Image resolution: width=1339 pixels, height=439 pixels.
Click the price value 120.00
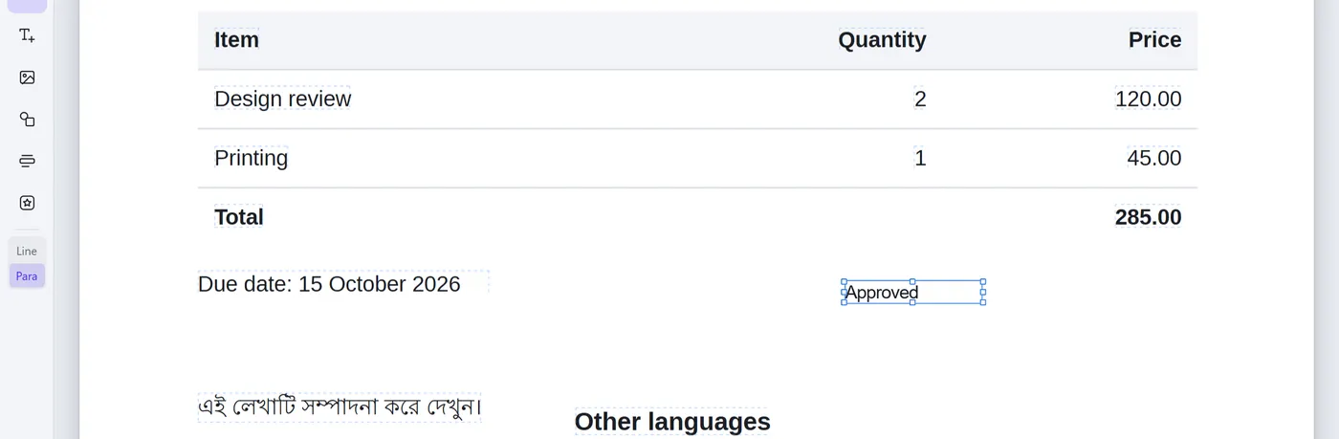point(1148,99)
